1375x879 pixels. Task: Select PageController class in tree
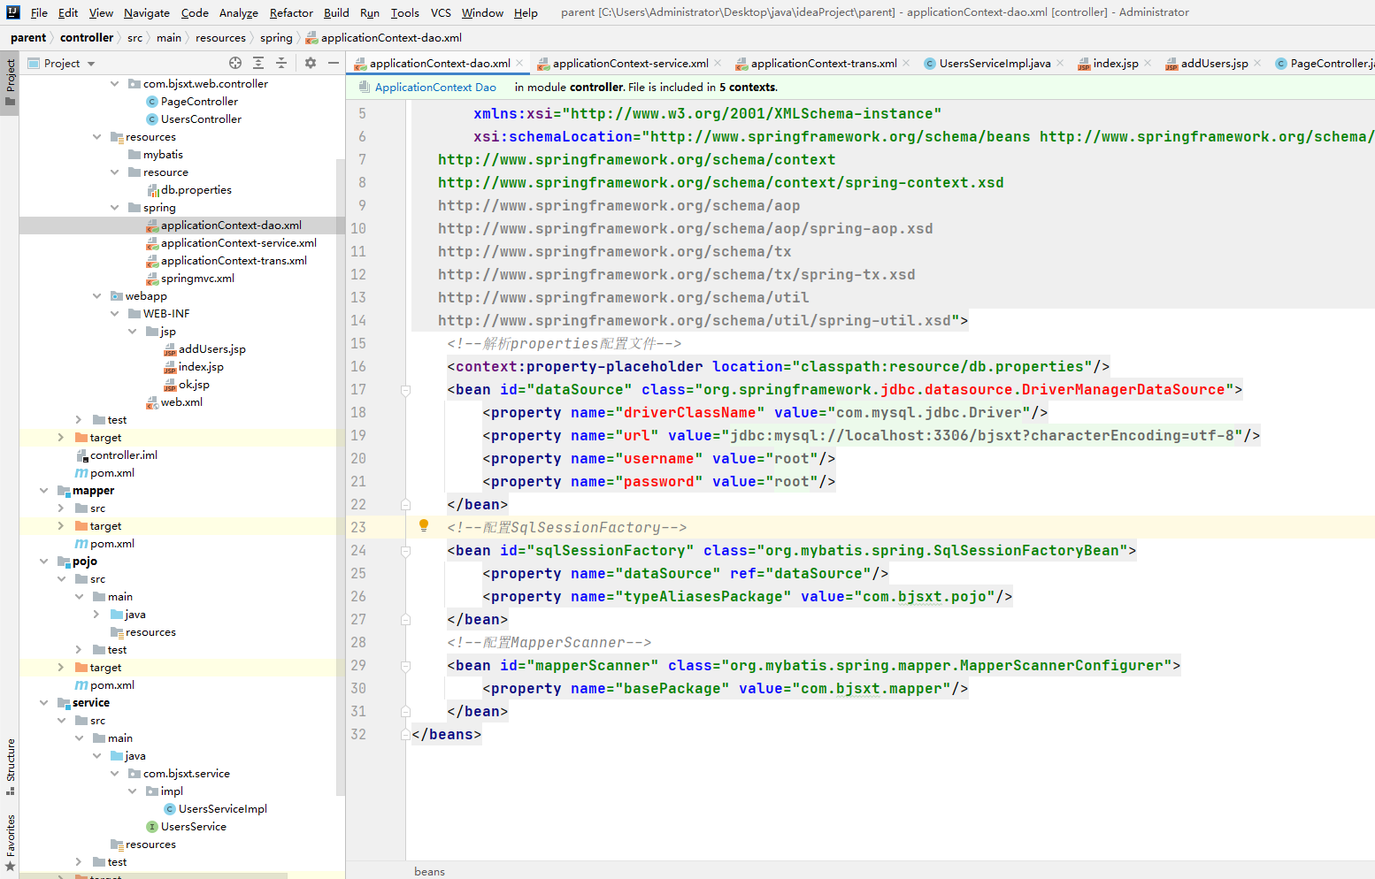click(x=199, y=102)
